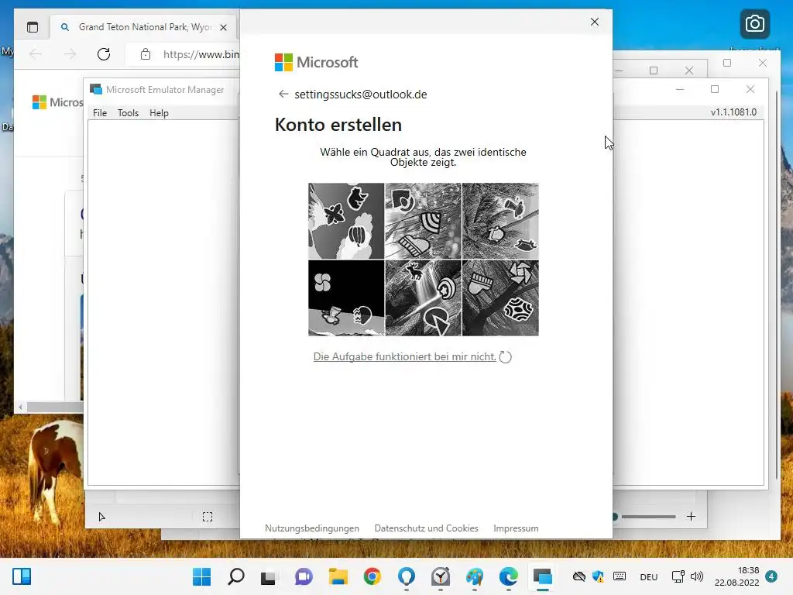The width and height of the screenshot is (793, 595).
Task: Go back using arrow beside email address
Action: [x=283, y=94]
